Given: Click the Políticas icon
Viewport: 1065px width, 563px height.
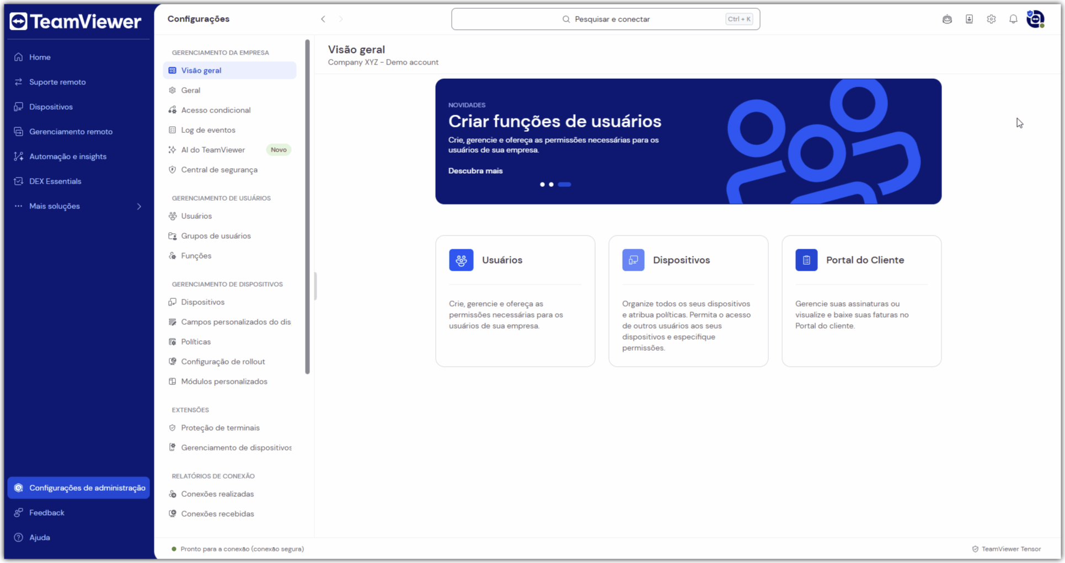Looking at the screenshot, I should pyautogui.click(x=173, y=341).
